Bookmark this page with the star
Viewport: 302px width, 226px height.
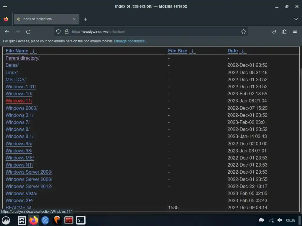pyautogui.click(x=243, y=31)
